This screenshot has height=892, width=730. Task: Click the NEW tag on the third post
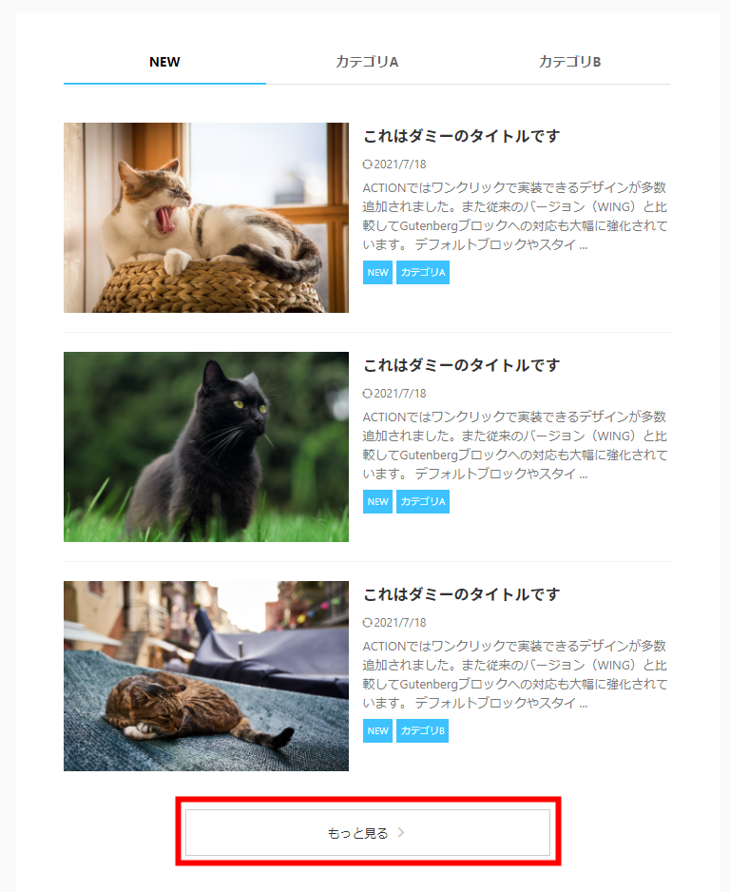coord(377,731)
